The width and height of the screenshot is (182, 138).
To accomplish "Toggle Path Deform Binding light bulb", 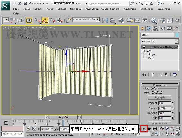I will pos(144,47).
